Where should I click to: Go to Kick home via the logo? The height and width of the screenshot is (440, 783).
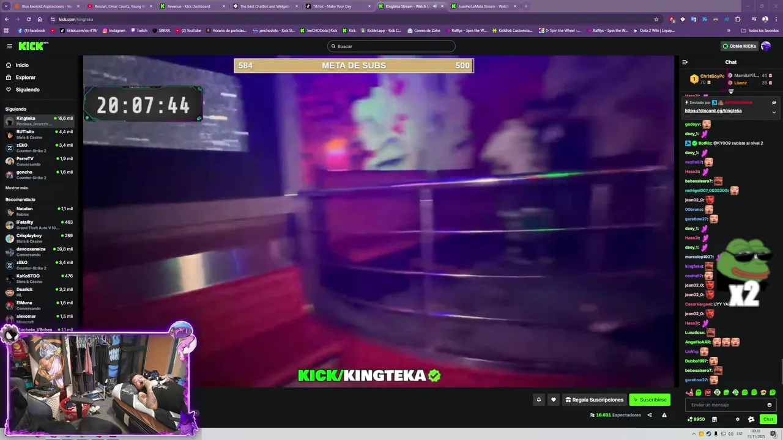coord(32,46)
